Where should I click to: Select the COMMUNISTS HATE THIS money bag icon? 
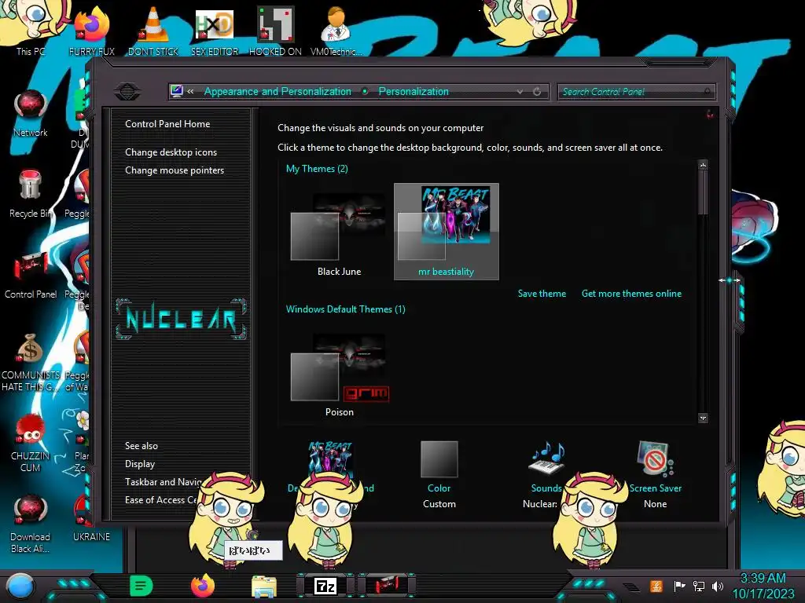pos(31,362)
